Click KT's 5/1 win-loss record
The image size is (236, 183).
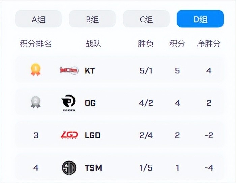coord(146,71)
